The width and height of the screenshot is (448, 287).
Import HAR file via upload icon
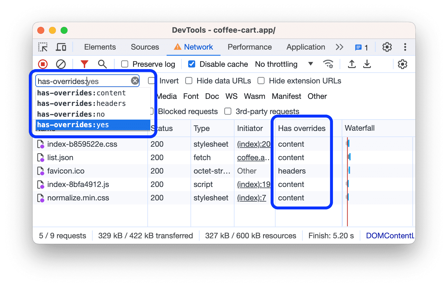click(352, 64)
